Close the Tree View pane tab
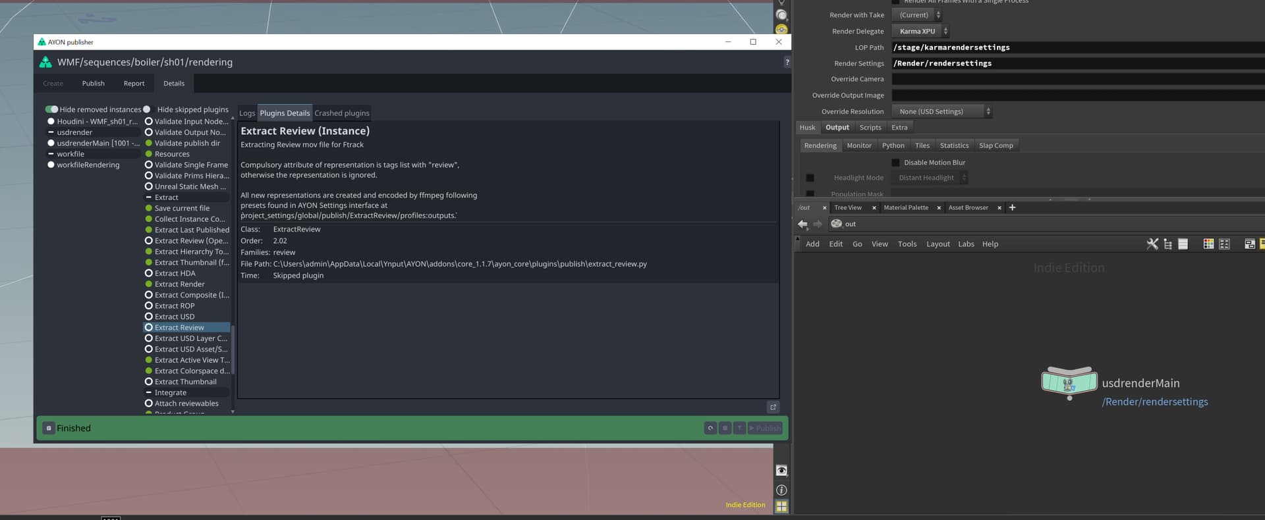This screenshot has height=520, width=1265. (874, 208)
